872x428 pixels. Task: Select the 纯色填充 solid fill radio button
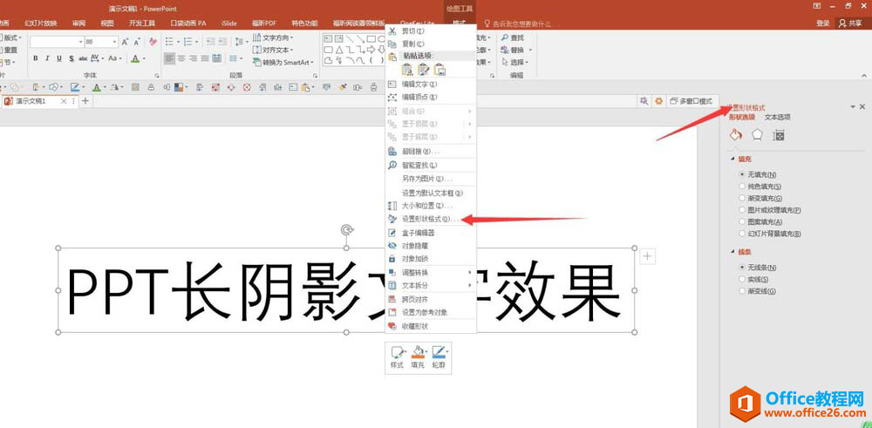click(741, 187)
